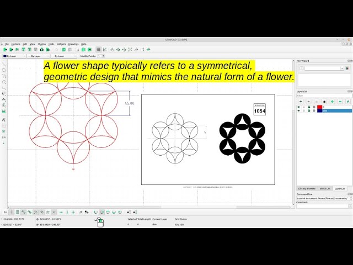
Task: Toggle Restrict vertical icon
Action: tap(67, 212)
